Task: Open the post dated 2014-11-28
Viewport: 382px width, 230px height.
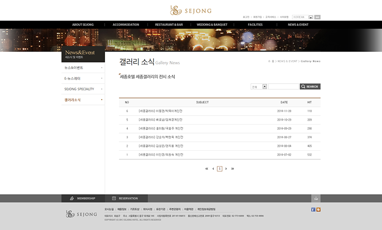Action: coord(160,111)
